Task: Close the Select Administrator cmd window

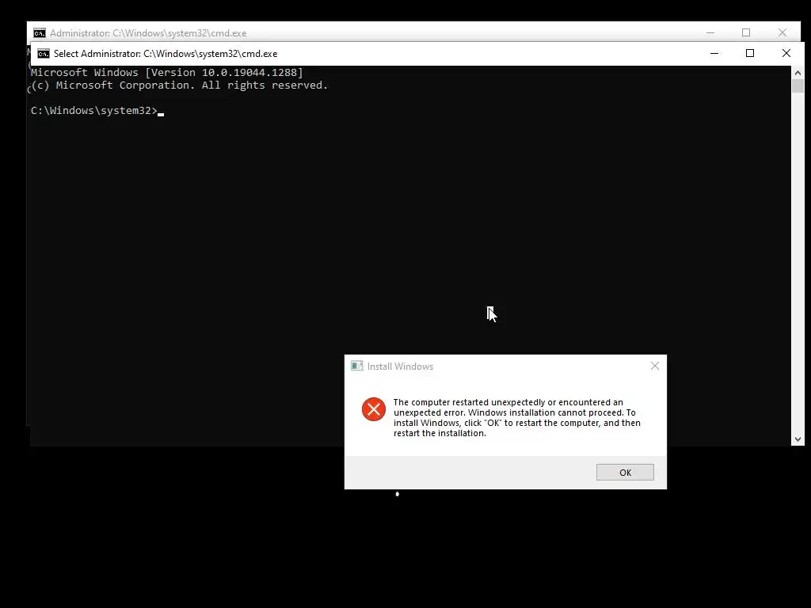Action: point(786,53)
